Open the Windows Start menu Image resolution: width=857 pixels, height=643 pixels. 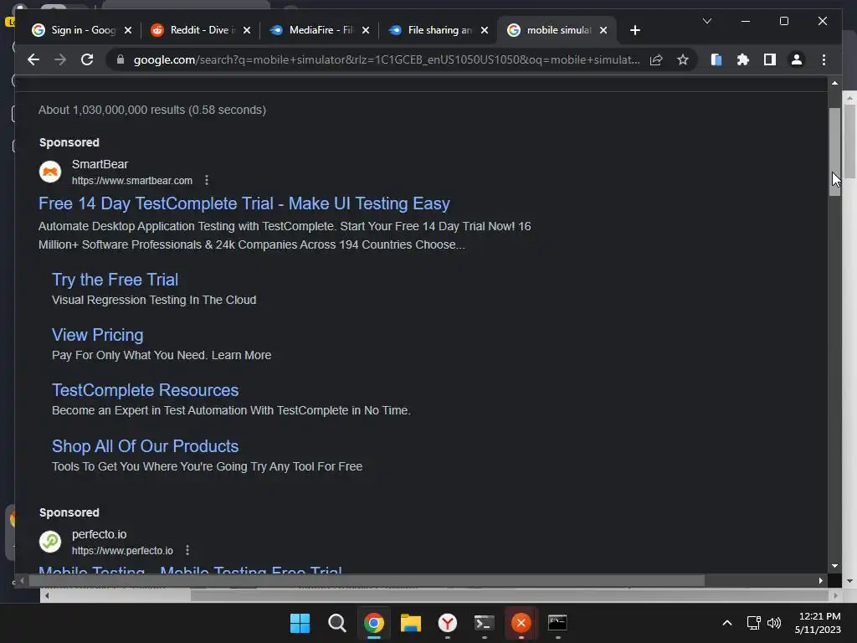pyautogui.click(x=300, y=623)
